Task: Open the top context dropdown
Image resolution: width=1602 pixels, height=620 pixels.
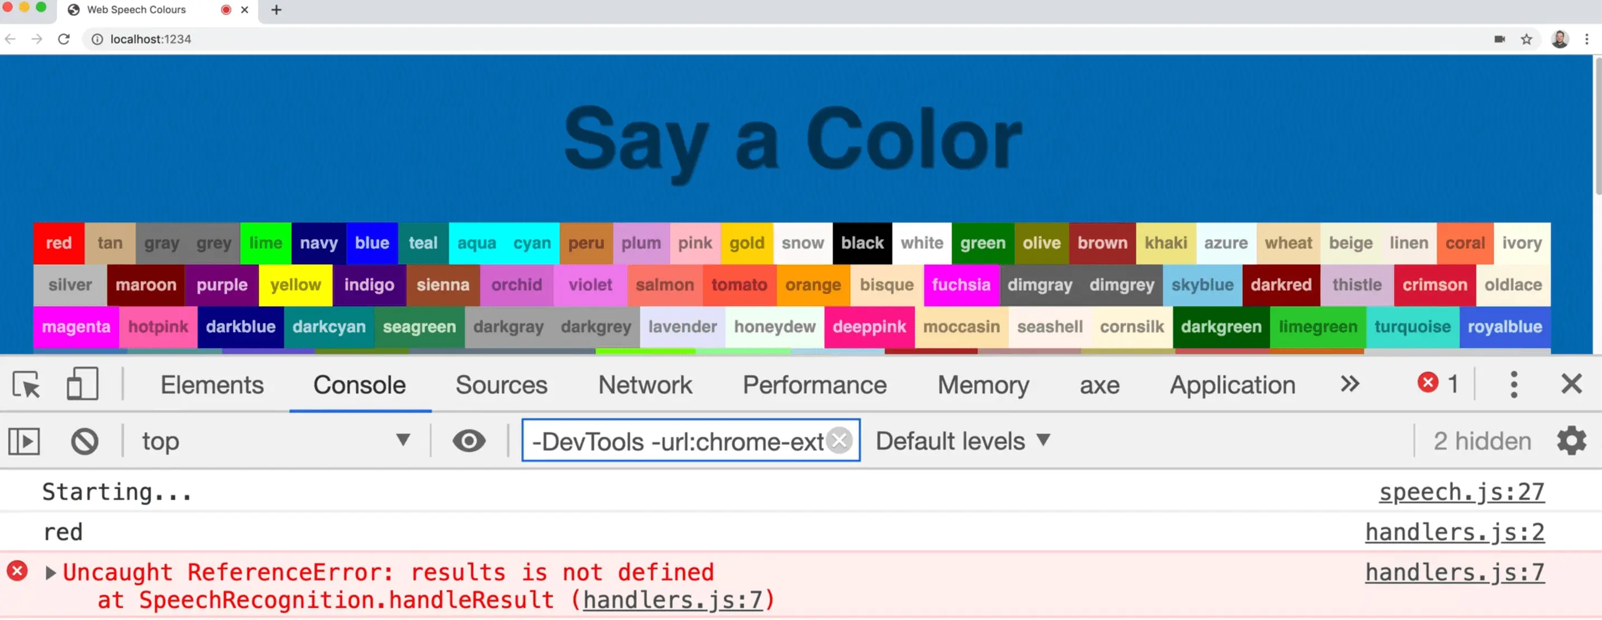Action: pos(274,441)
